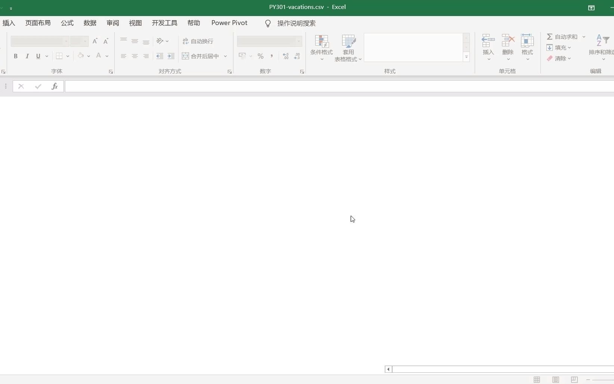Decrease font size with small A icon

[106, 41]
